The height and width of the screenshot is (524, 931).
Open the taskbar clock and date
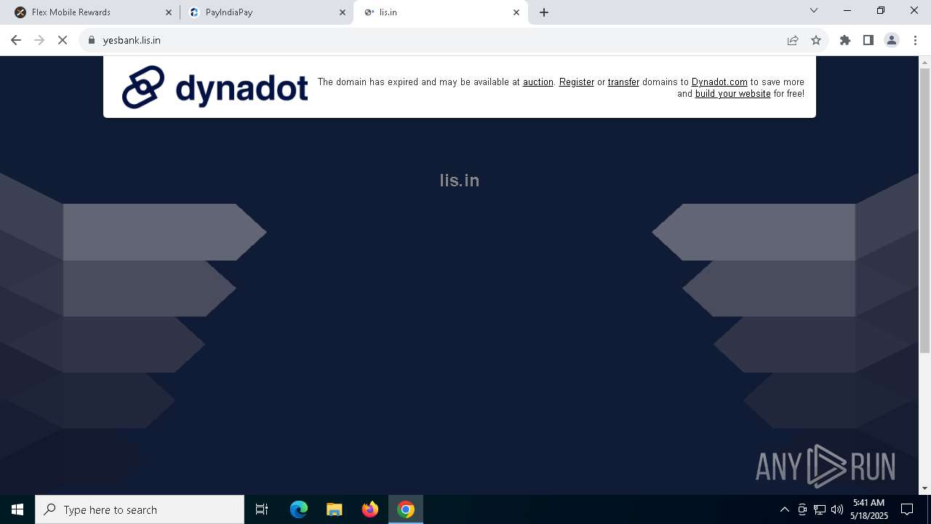(x=869, y=509)
